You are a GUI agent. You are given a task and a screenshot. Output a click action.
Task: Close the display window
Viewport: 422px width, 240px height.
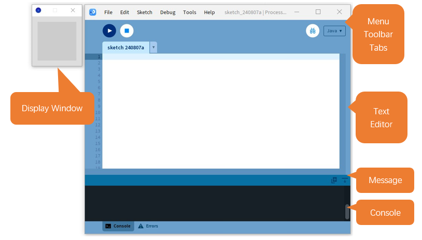[73, 10]
